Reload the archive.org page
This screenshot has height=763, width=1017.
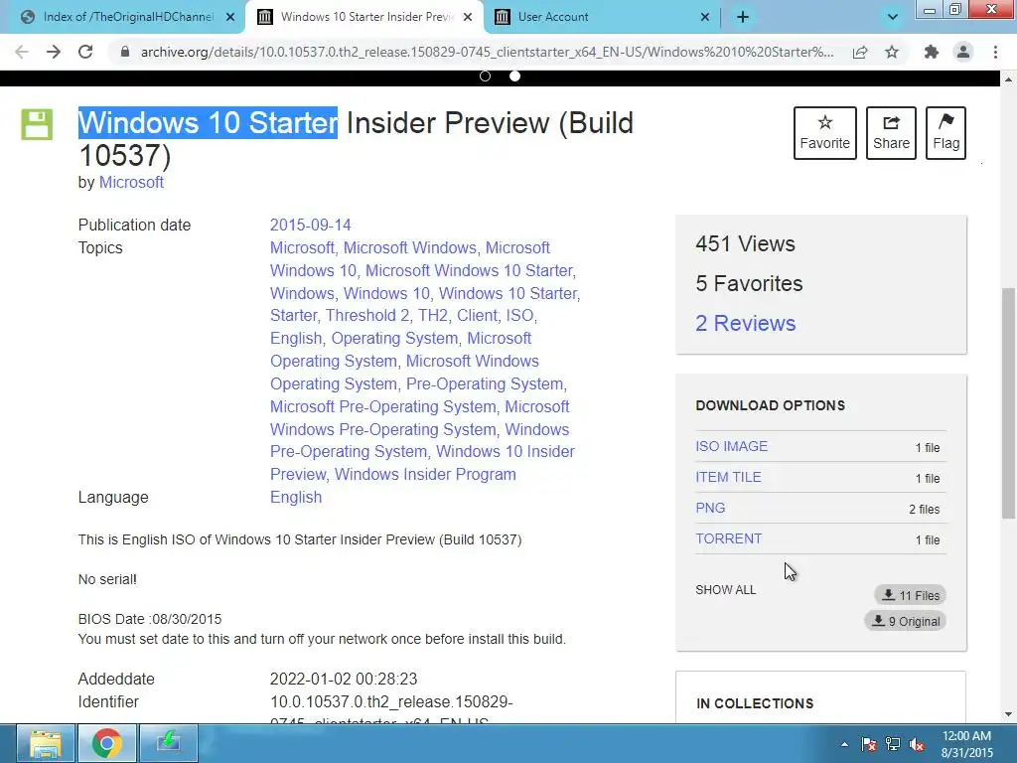85,52
